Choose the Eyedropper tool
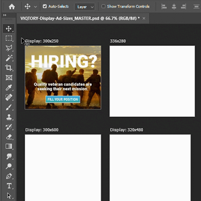Image resolution: width=201 pixels, height=201 pixels. pos(9,88)
